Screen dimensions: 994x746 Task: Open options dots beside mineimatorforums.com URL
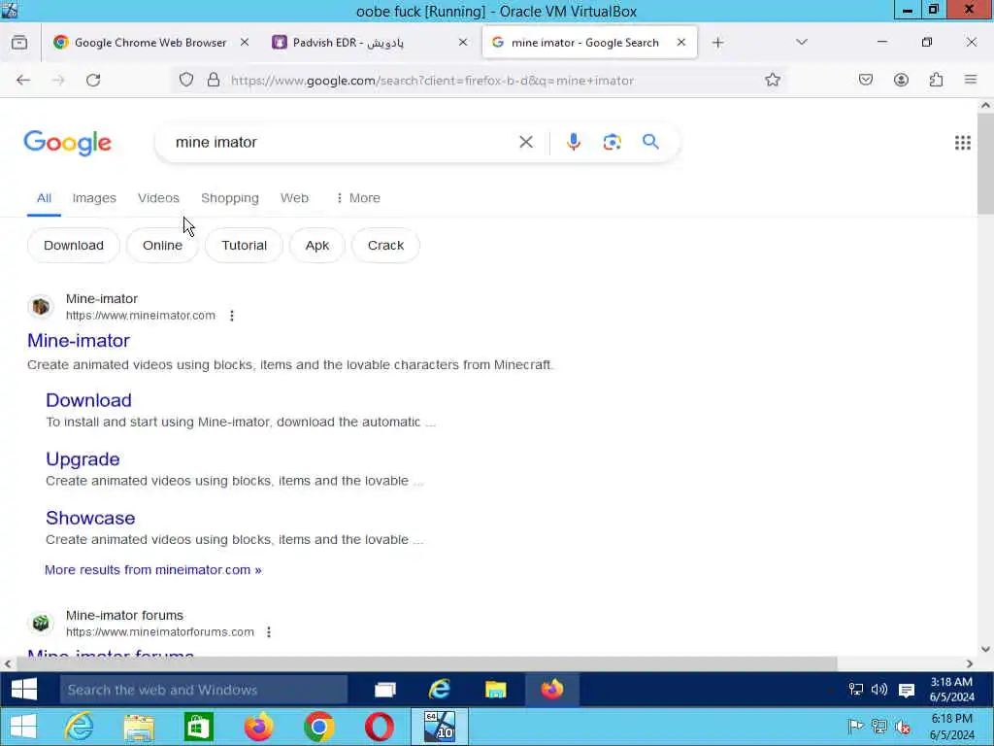[x=269, y=631]
